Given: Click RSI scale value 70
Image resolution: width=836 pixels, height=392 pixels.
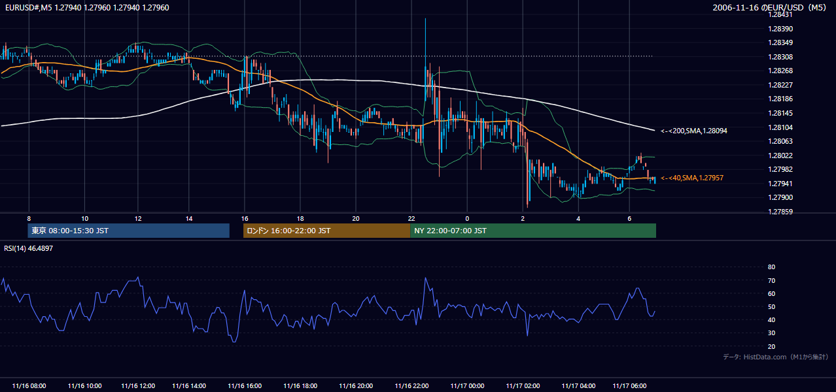Looking at the screenshot, I should tap(771, 280).
